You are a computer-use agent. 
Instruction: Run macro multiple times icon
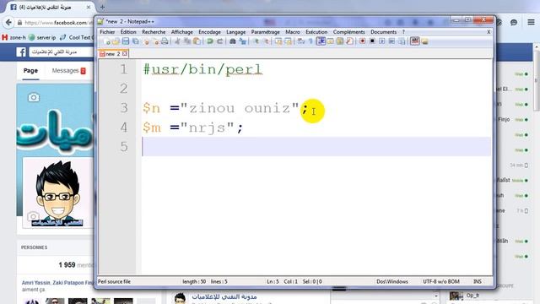tap(391, 41)
